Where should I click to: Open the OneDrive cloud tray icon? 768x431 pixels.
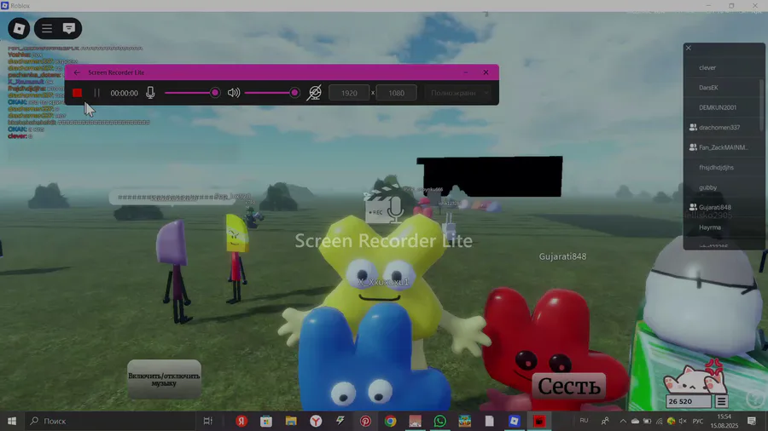point(635,421)
